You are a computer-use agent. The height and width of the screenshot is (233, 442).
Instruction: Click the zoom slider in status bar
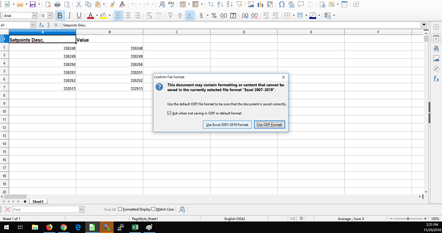coord(408,219)
